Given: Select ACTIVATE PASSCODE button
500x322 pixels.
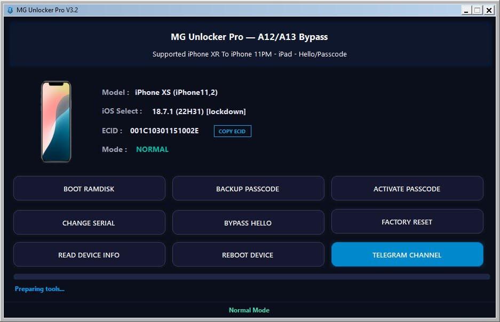Looking at the screenshot, I should tap(407, 189).
